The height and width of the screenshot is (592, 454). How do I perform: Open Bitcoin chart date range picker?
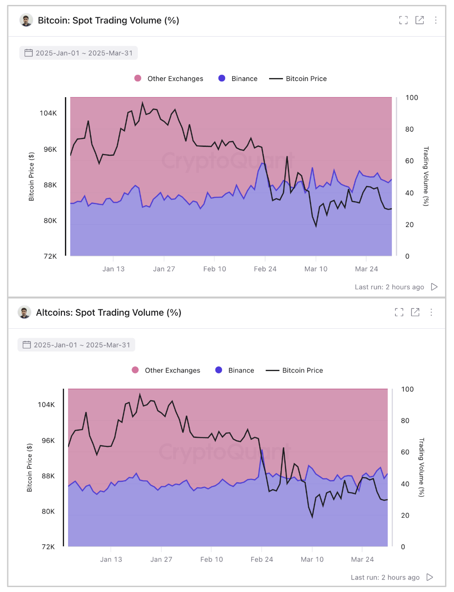pos(78,53)
